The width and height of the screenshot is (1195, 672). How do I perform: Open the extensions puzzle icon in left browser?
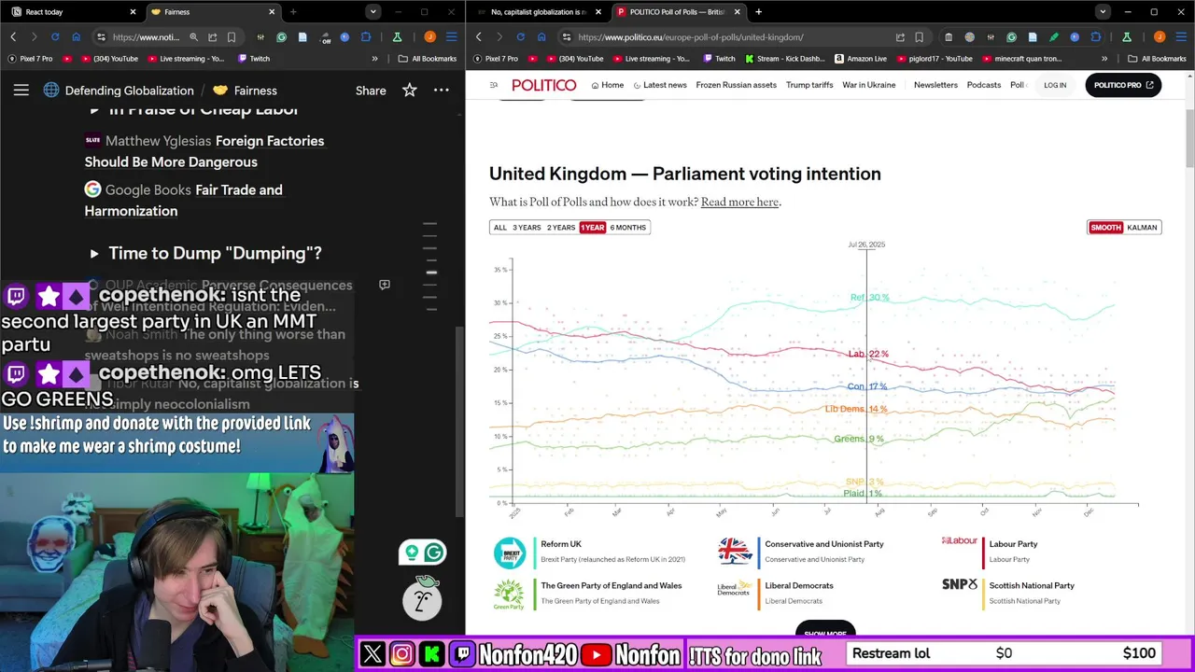click(365, 37)
